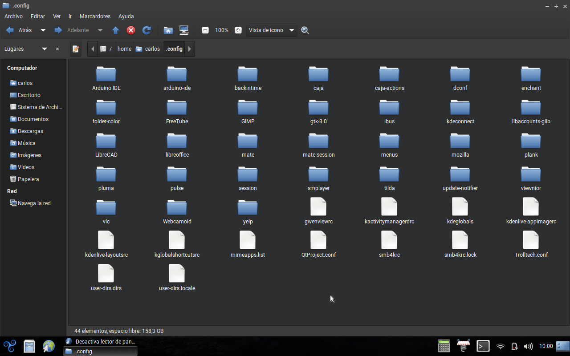Viewport: 570px width, 356px height.
Task: Reload the current folder view
Action: pos(146,30)
